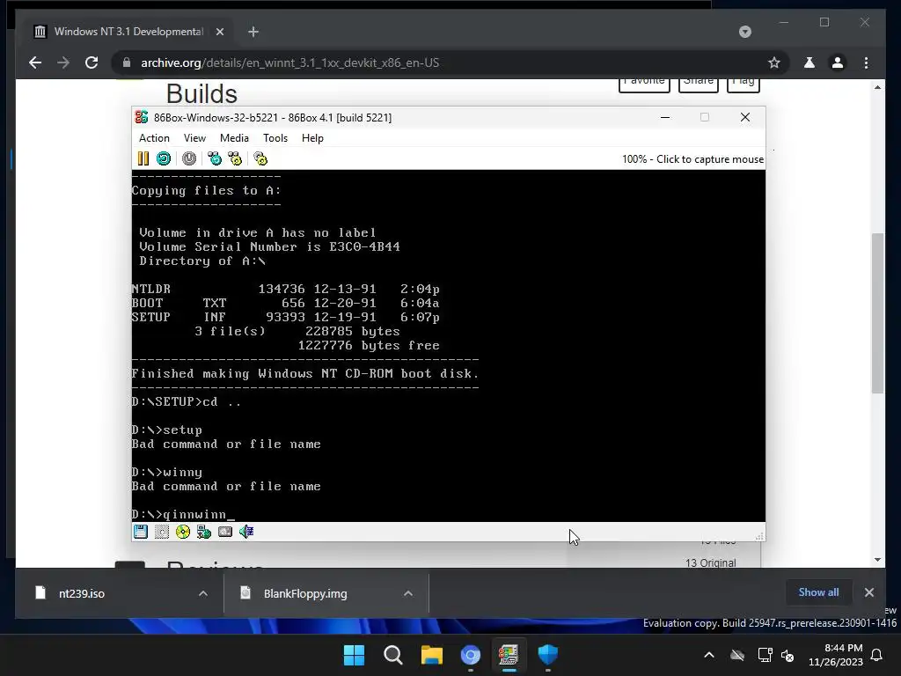The height and width of the screenshot is (676, 901).
Task: Open Windows taskbar search
Action: (393, 655)
